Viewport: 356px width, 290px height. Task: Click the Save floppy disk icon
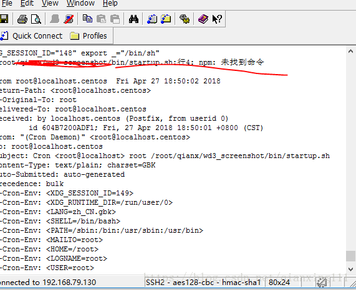[x=4, y=19]
